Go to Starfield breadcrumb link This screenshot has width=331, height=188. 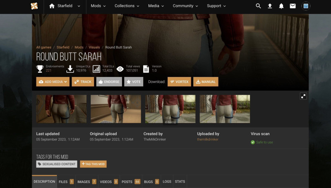63,47
